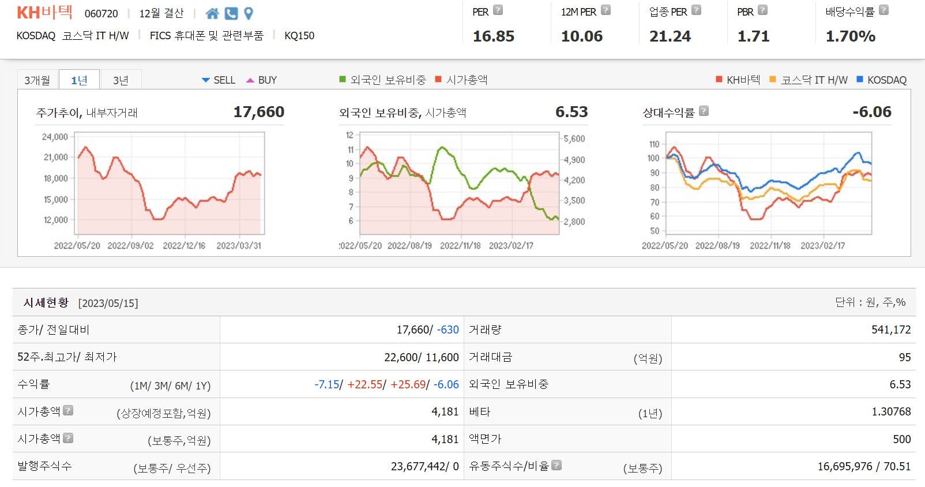Switch to the 3년 chart tab
Screen dimensions: 925x487
[x=121, y=80]
